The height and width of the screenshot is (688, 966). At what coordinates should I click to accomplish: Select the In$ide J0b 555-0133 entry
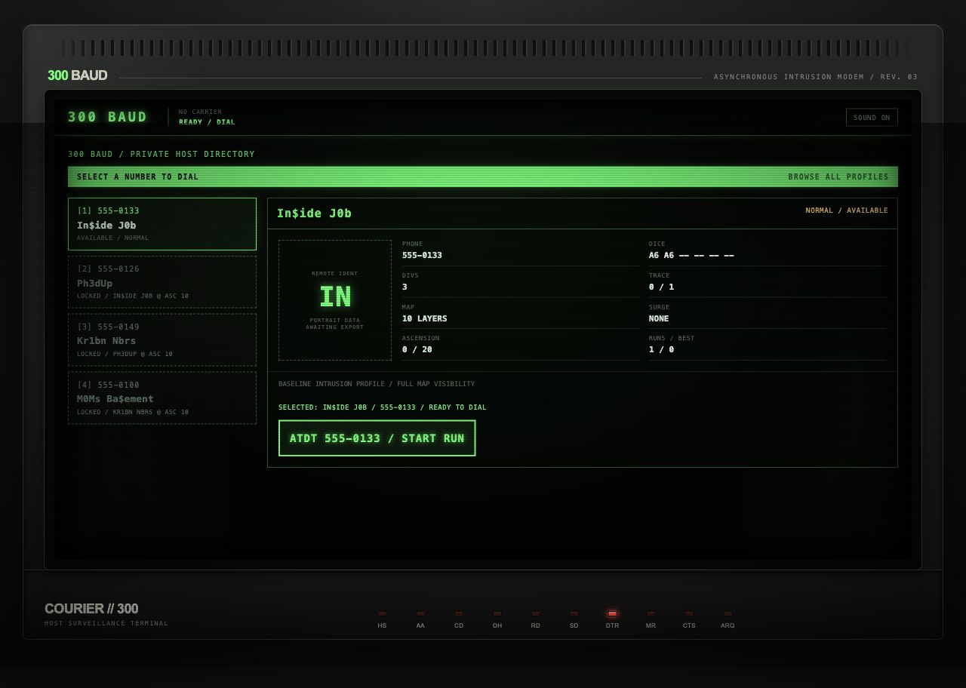point(162,224)
